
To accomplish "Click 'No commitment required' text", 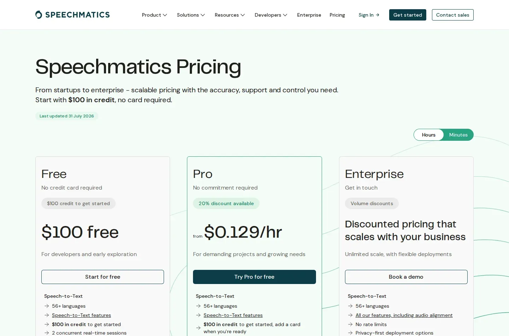I will (225, 188).
